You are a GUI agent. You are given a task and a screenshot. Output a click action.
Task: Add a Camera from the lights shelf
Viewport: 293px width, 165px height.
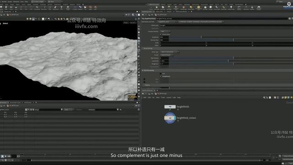(151, 7)
